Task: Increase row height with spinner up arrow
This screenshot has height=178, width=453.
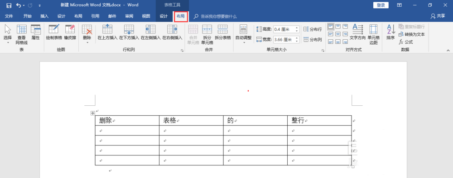Action: 297,28
